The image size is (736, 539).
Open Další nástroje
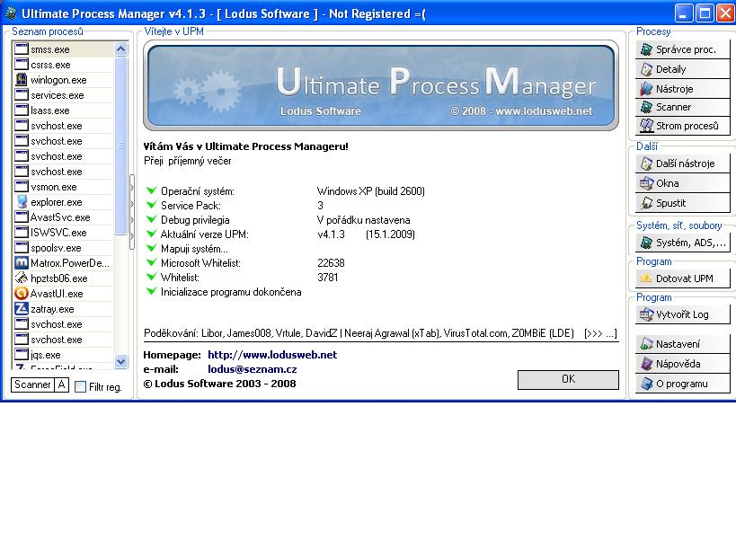(683, 163)
